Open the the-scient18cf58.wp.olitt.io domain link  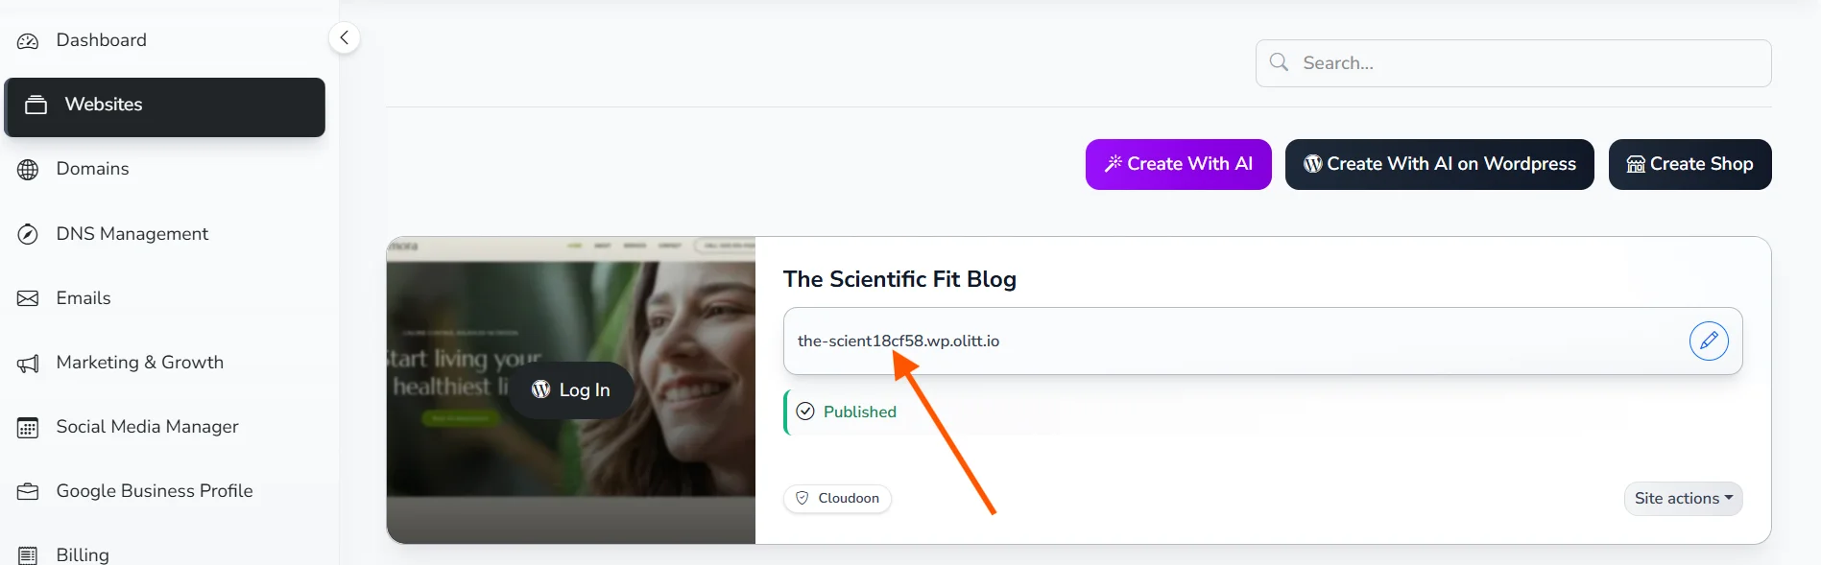[x=898, y=341]
